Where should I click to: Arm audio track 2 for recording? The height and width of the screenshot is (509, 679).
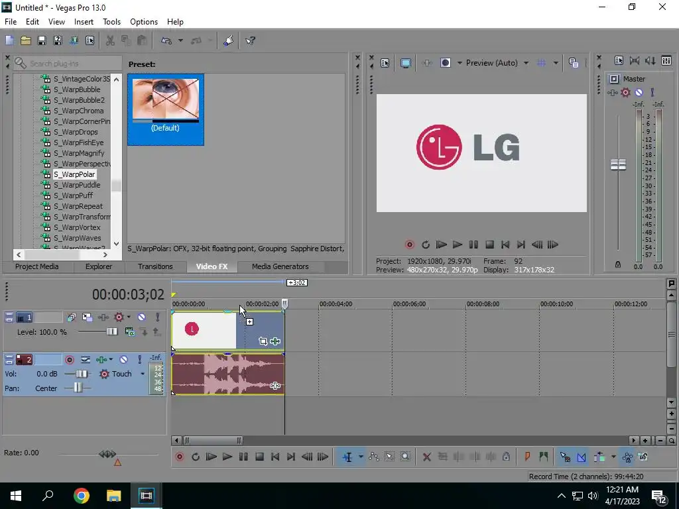[x=69, y=360]
